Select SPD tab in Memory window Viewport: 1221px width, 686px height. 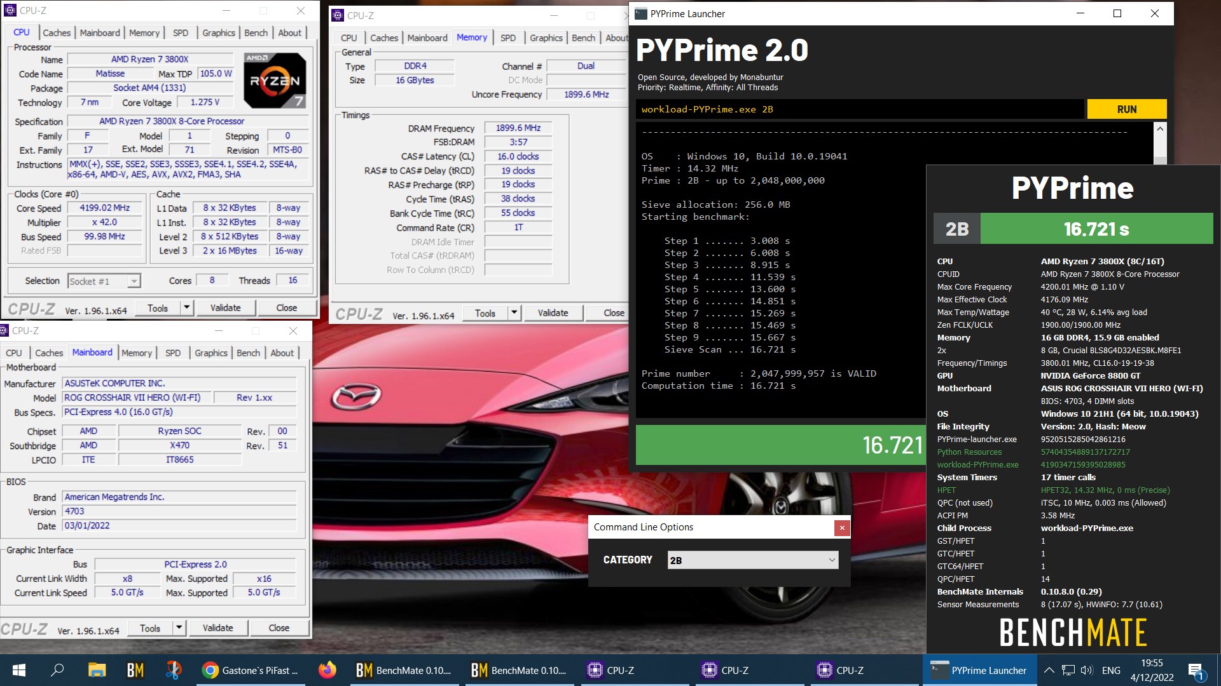507,38
